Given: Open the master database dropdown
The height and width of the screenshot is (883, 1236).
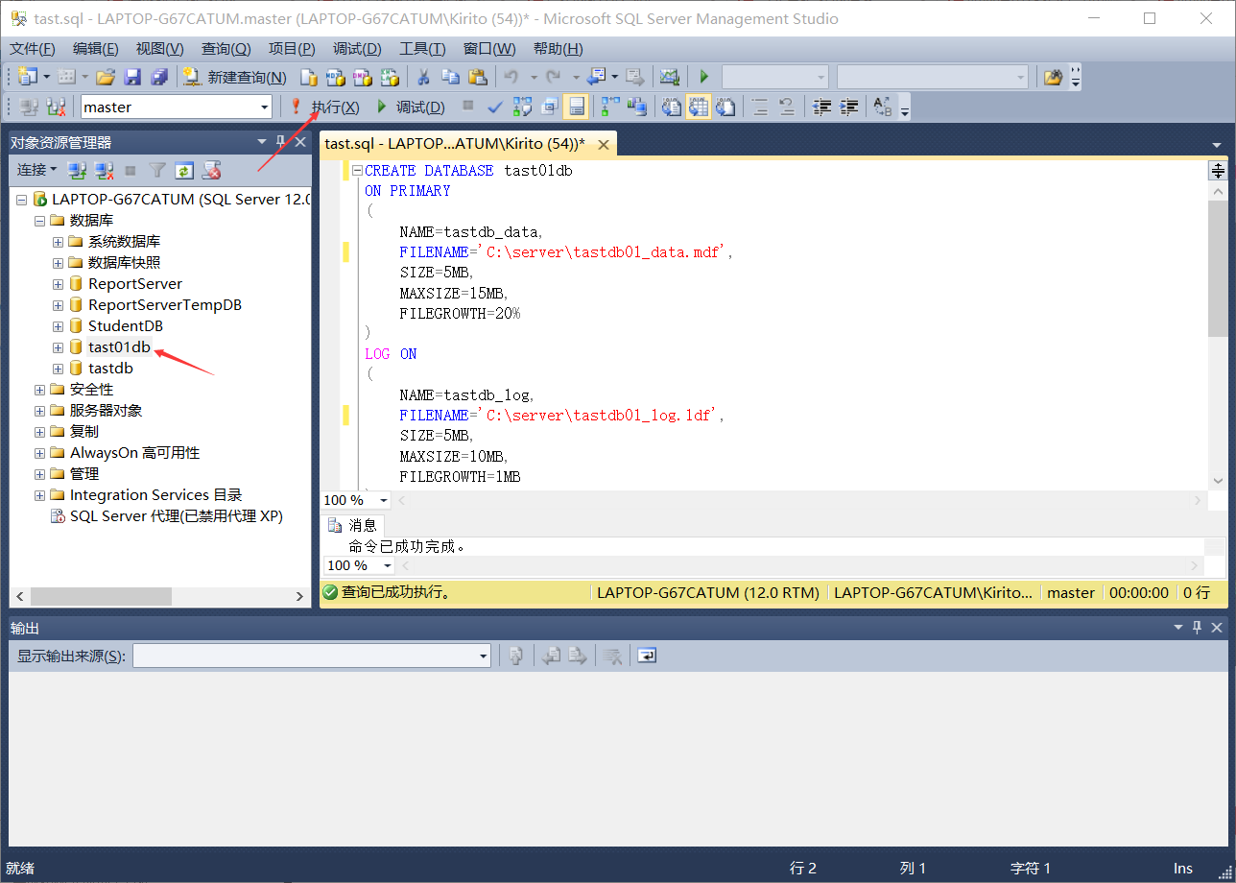Looking at the screenshot, I should (265, 107).
